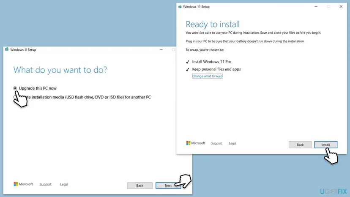The image size is (350, 197).
Task: Open Support link in 'What do you want to do?' window
Action: (45, 184)
